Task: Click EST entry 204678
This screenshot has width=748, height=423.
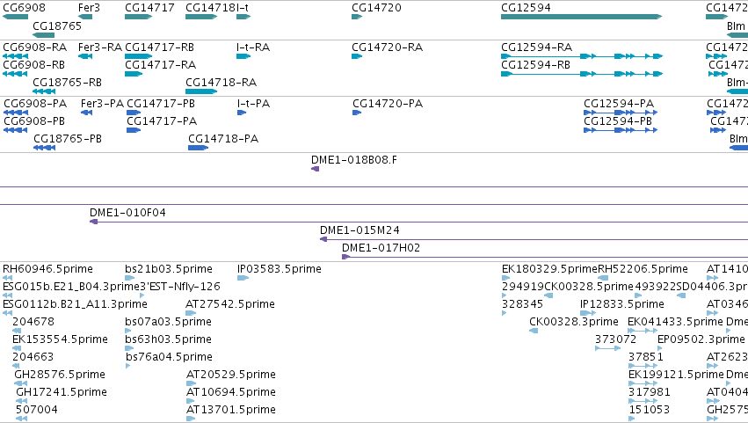Action: pos(33,322)
